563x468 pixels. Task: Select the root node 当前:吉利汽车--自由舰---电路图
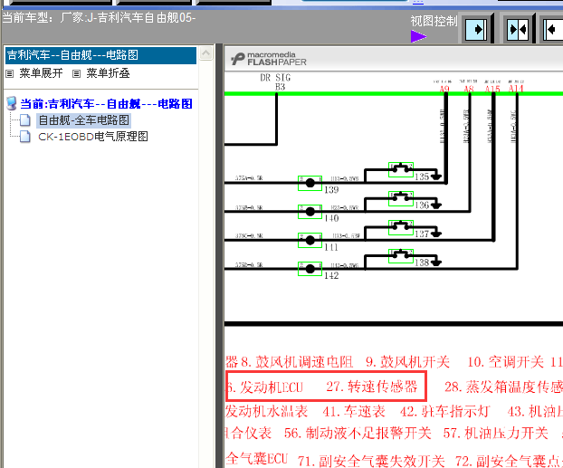coord(106,104)
